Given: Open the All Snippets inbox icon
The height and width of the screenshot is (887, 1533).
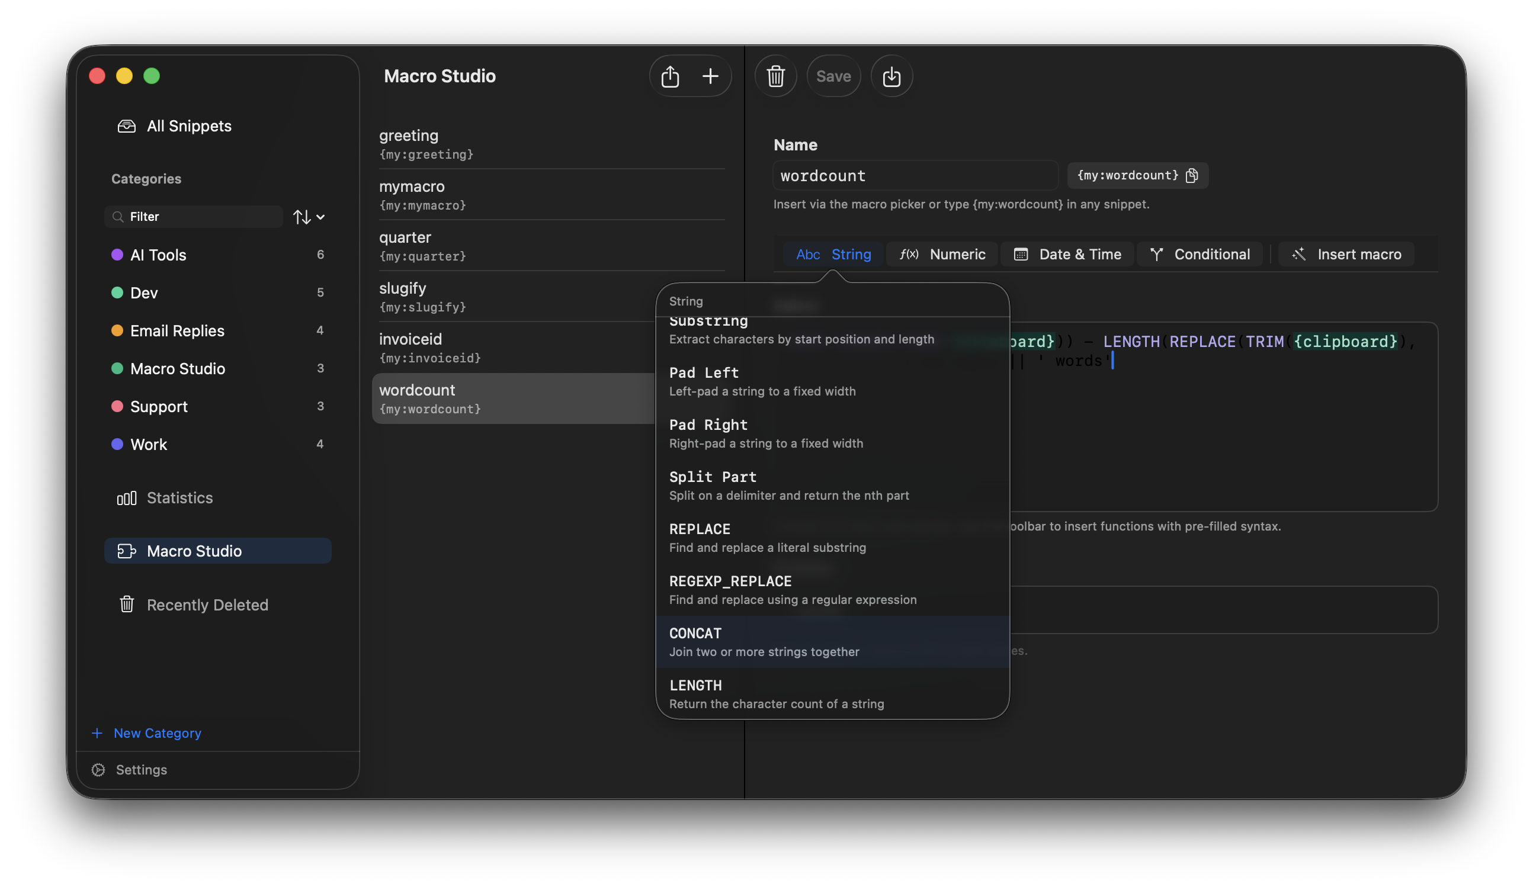Looking at the screenshot, I should (127, 126).
